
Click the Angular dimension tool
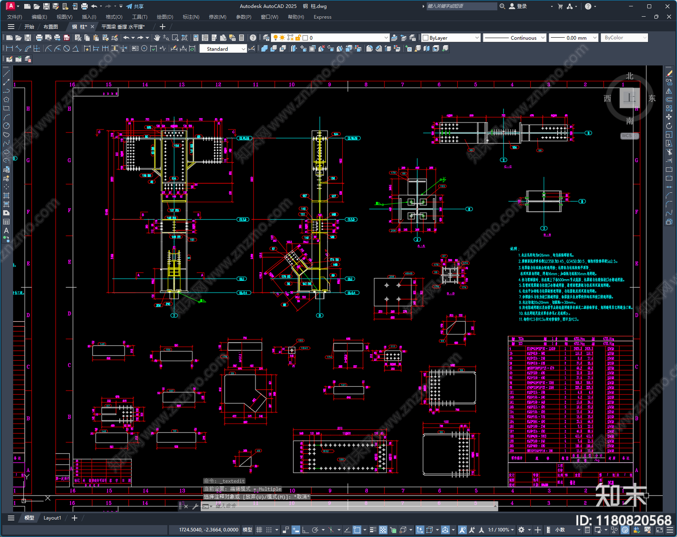coord(75,49)
